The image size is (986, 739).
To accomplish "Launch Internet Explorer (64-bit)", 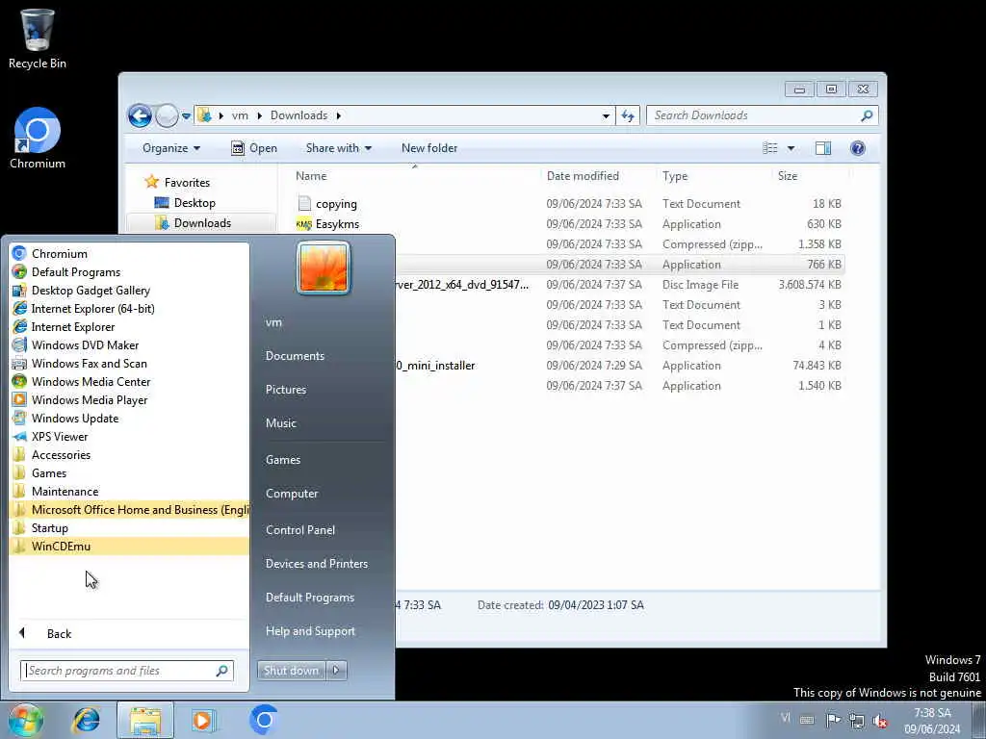I will tap(130, 309).
